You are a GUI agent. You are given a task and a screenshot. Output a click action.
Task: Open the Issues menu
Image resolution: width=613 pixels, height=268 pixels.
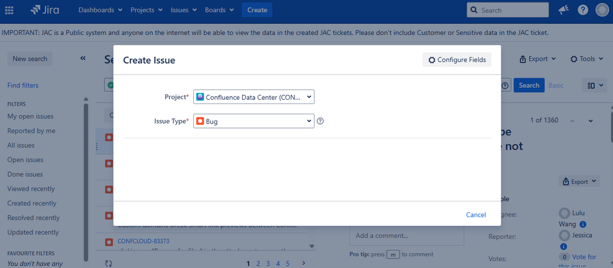tap(183, 10)
